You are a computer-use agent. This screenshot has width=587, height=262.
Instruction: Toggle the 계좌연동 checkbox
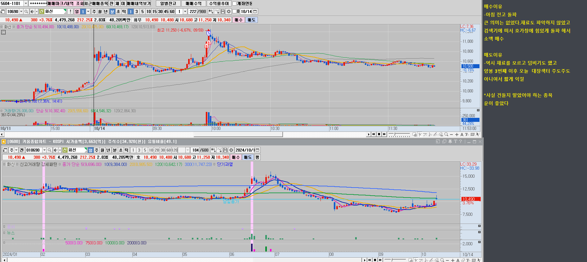[234, 3]
